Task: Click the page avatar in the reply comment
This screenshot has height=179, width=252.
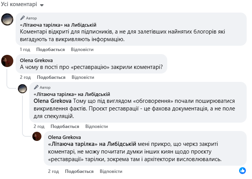Action: click(23, 89)
